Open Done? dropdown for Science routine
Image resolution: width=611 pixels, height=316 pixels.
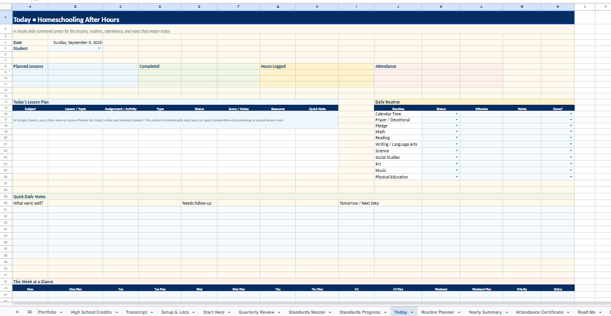pyautogui.click(x=571, y=151)
